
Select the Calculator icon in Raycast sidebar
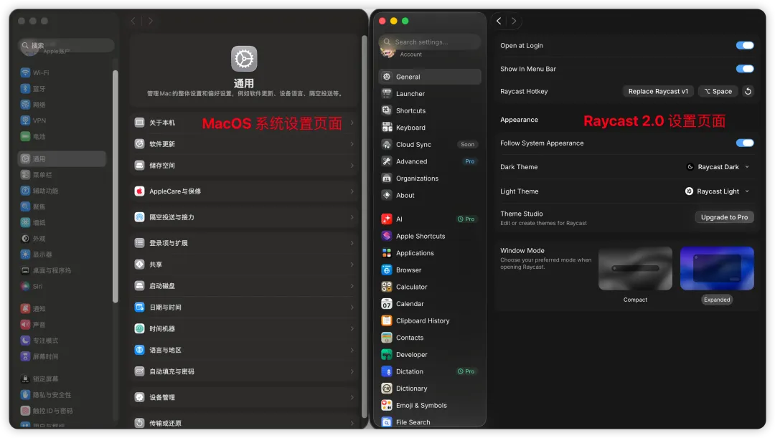tap(387, 287)
